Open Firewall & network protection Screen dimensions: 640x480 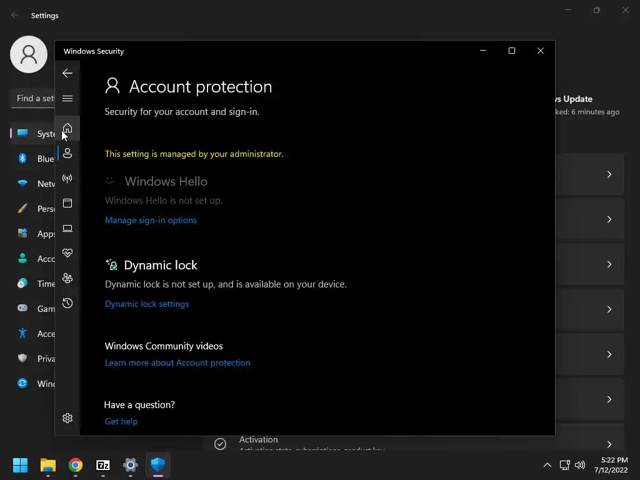(67, 178)
